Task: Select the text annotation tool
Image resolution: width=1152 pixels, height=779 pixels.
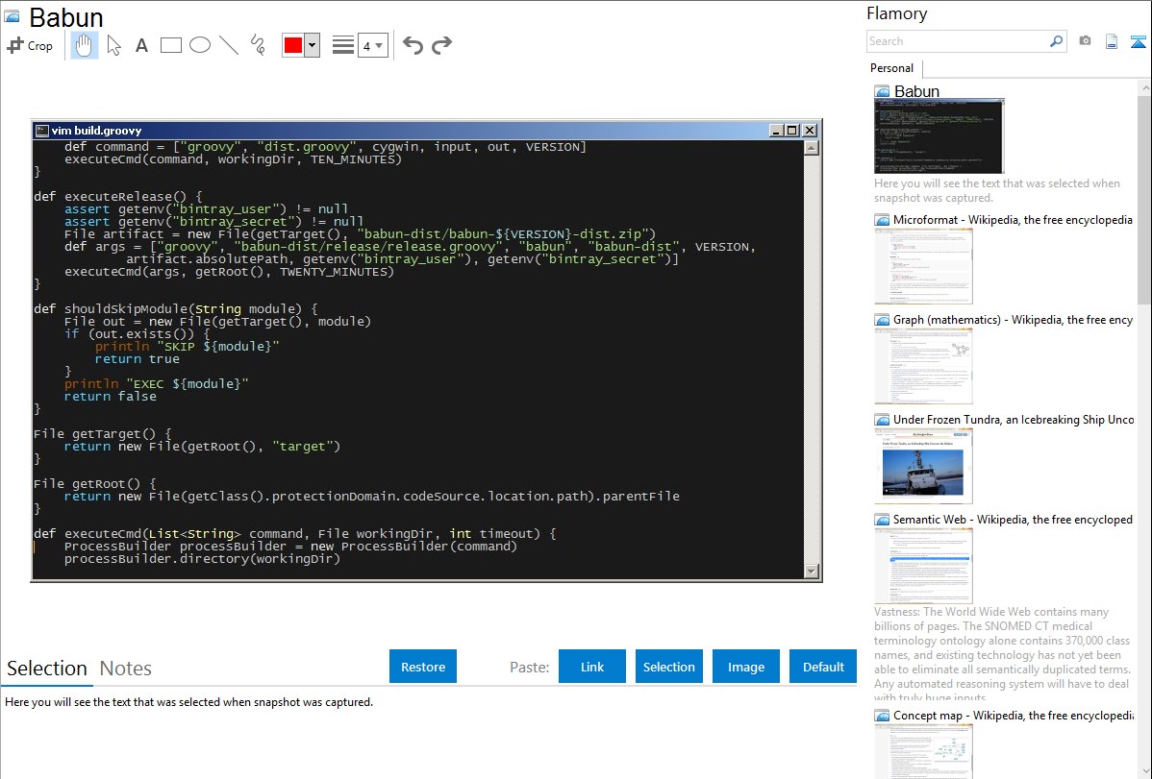Action: coord(141,45)
